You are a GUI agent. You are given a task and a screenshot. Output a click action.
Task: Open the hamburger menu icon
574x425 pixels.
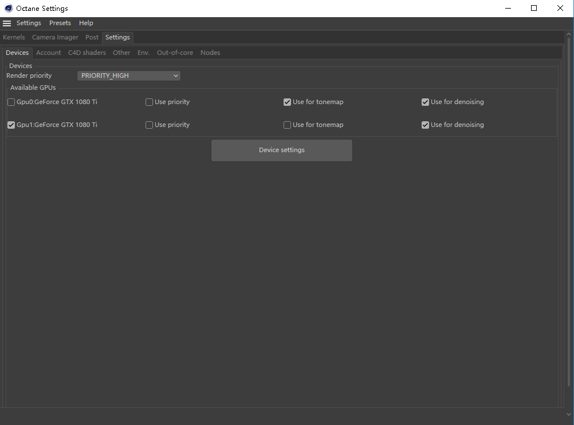pyautogui.click(x=7, y=23)
